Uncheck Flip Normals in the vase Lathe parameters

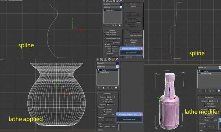tap(104, 102)
